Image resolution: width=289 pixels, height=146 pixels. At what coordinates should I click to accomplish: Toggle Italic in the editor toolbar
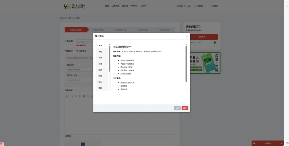click(x=70, y=96)
